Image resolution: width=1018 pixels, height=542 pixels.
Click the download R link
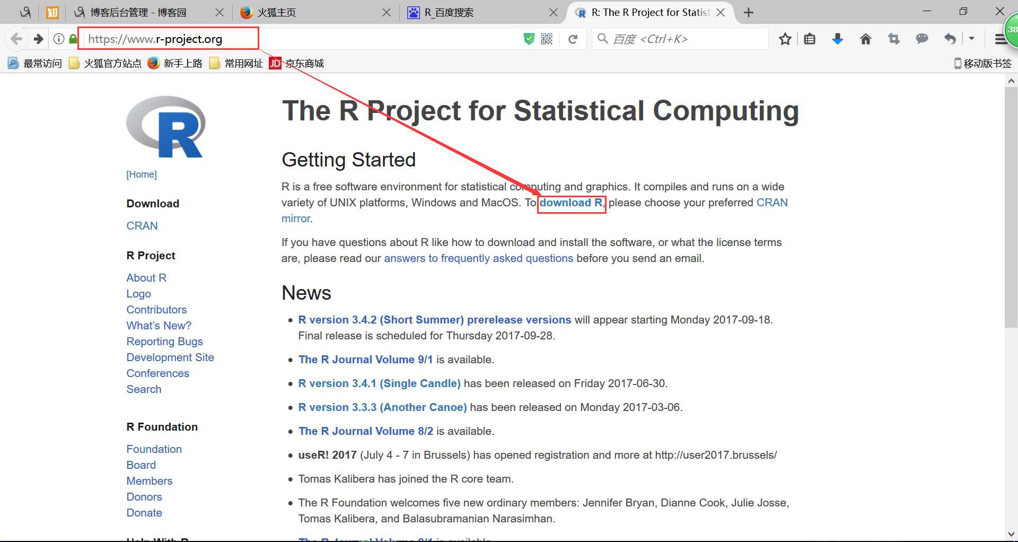pyautogui.click(x=571, y=203)
